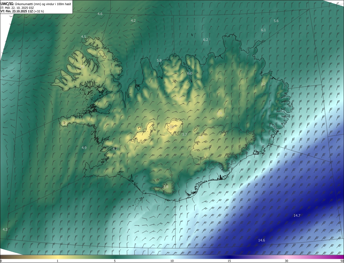344x263 pixels.
Task: Click the 0 tick on color scale
Action: coord(1,261)
